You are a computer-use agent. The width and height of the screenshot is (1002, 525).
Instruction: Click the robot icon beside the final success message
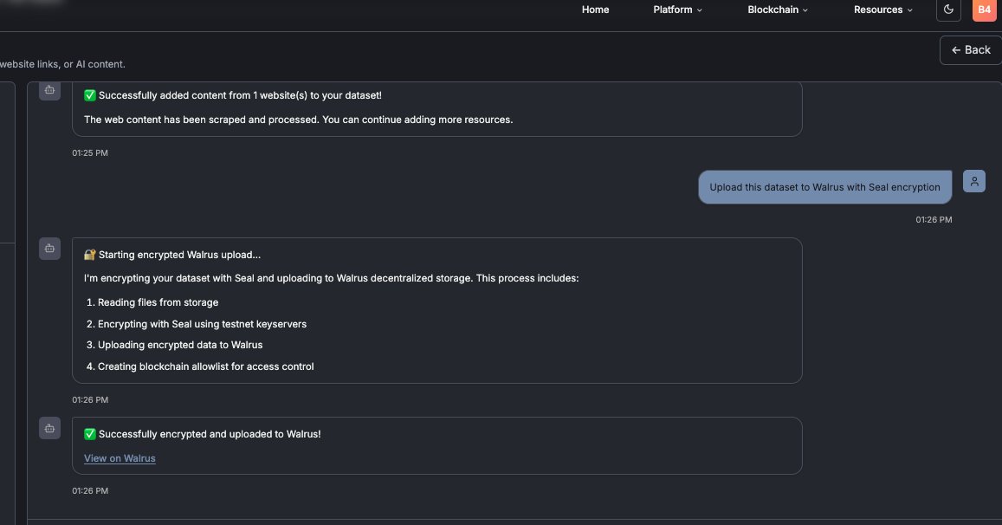[49, 428]
